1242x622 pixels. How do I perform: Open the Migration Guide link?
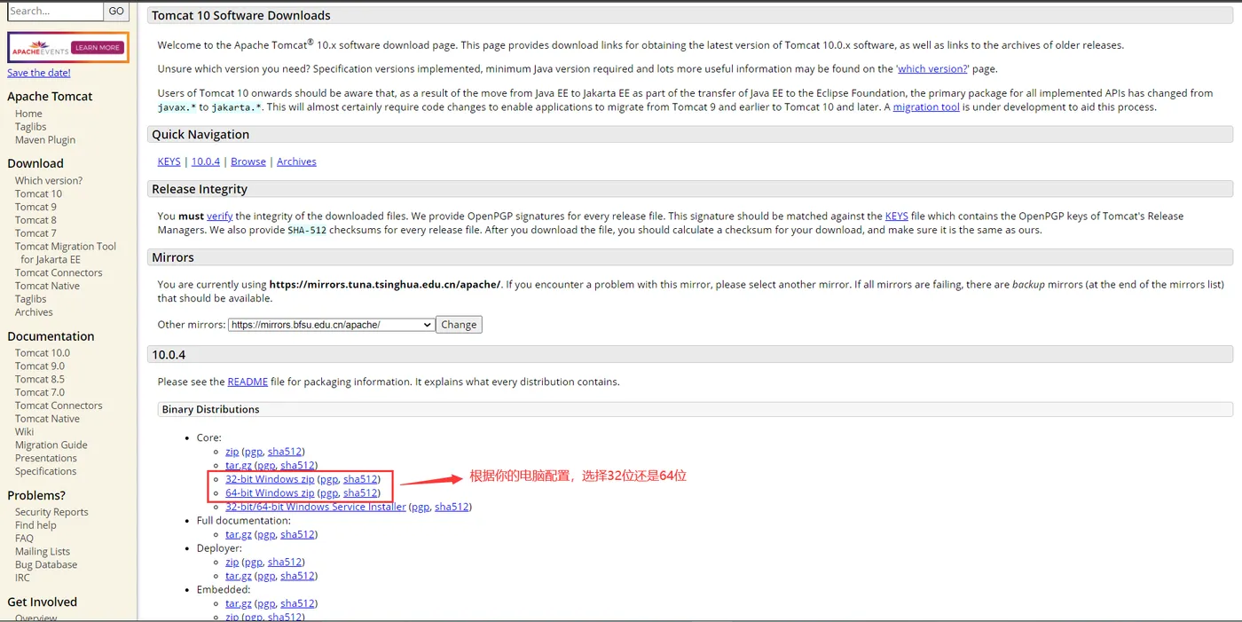tap(51, 445)
